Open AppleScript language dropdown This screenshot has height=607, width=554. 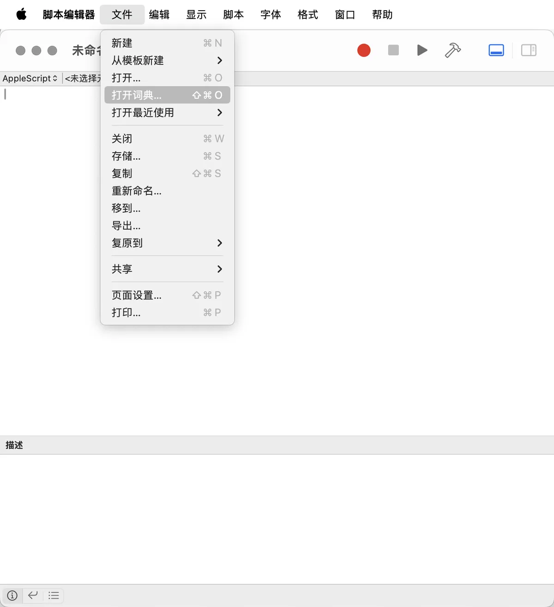pyautogui.click(x=30, y=78)
